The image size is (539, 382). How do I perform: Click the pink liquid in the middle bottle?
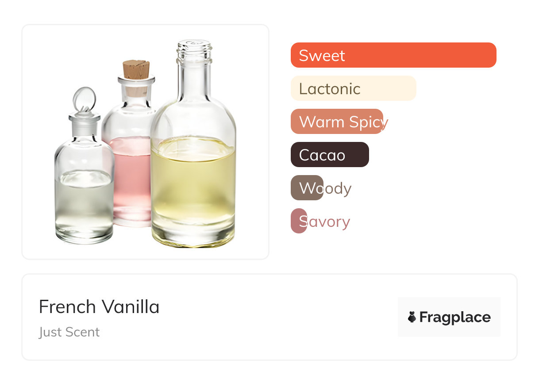tap(131, 177)
